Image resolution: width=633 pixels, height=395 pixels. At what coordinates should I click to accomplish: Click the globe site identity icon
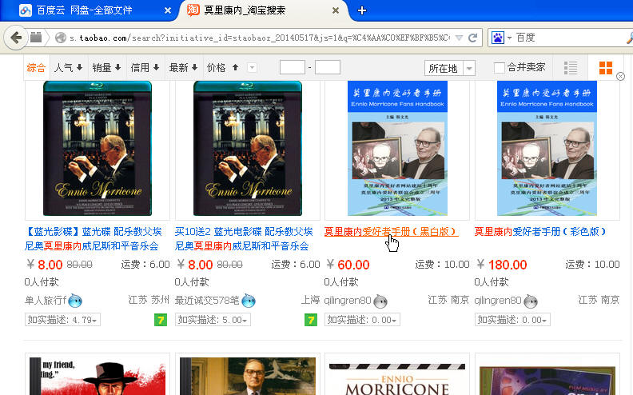pos(61,38)
